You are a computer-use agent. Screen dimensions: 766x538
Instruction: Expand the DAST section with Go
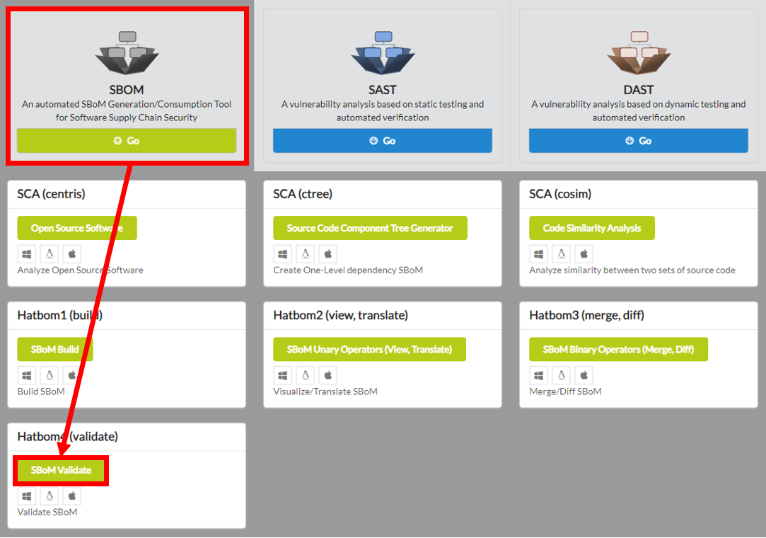(639, 141)
